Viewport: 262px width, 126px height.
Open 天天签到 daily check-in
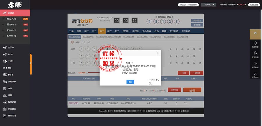pos(255,55)
